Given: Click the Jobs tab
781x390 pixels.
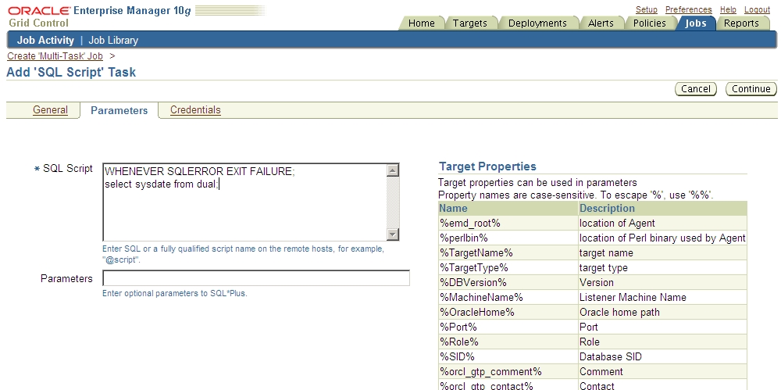Looking at the screenshot, I should tap(695, 23).
